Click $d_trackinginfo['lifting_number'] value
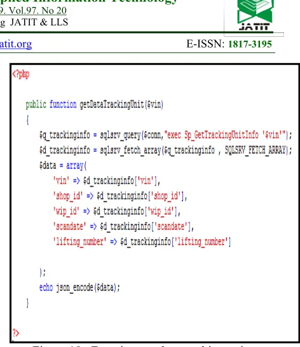 (x=175, y=242)
